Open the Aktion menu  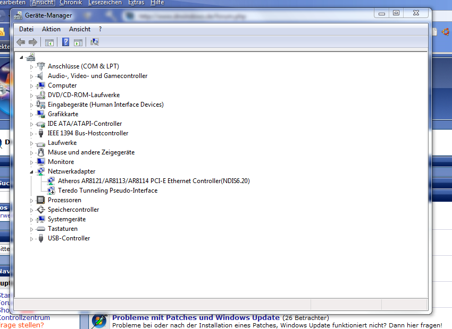(x=51, y=29)
